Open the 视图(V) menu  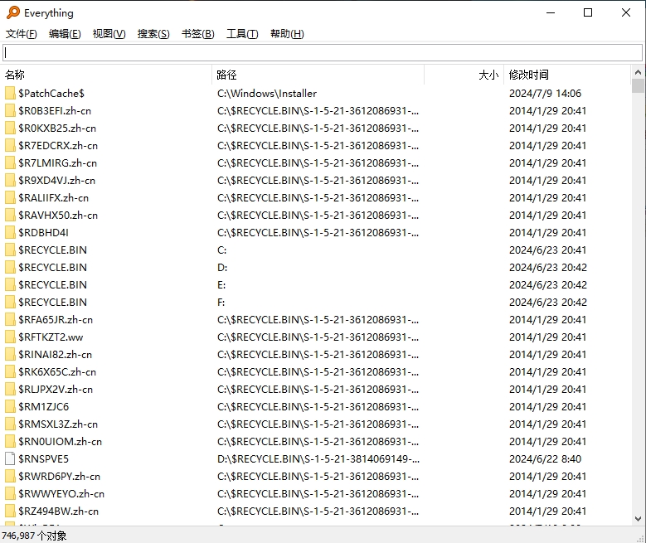pos(109,34)
